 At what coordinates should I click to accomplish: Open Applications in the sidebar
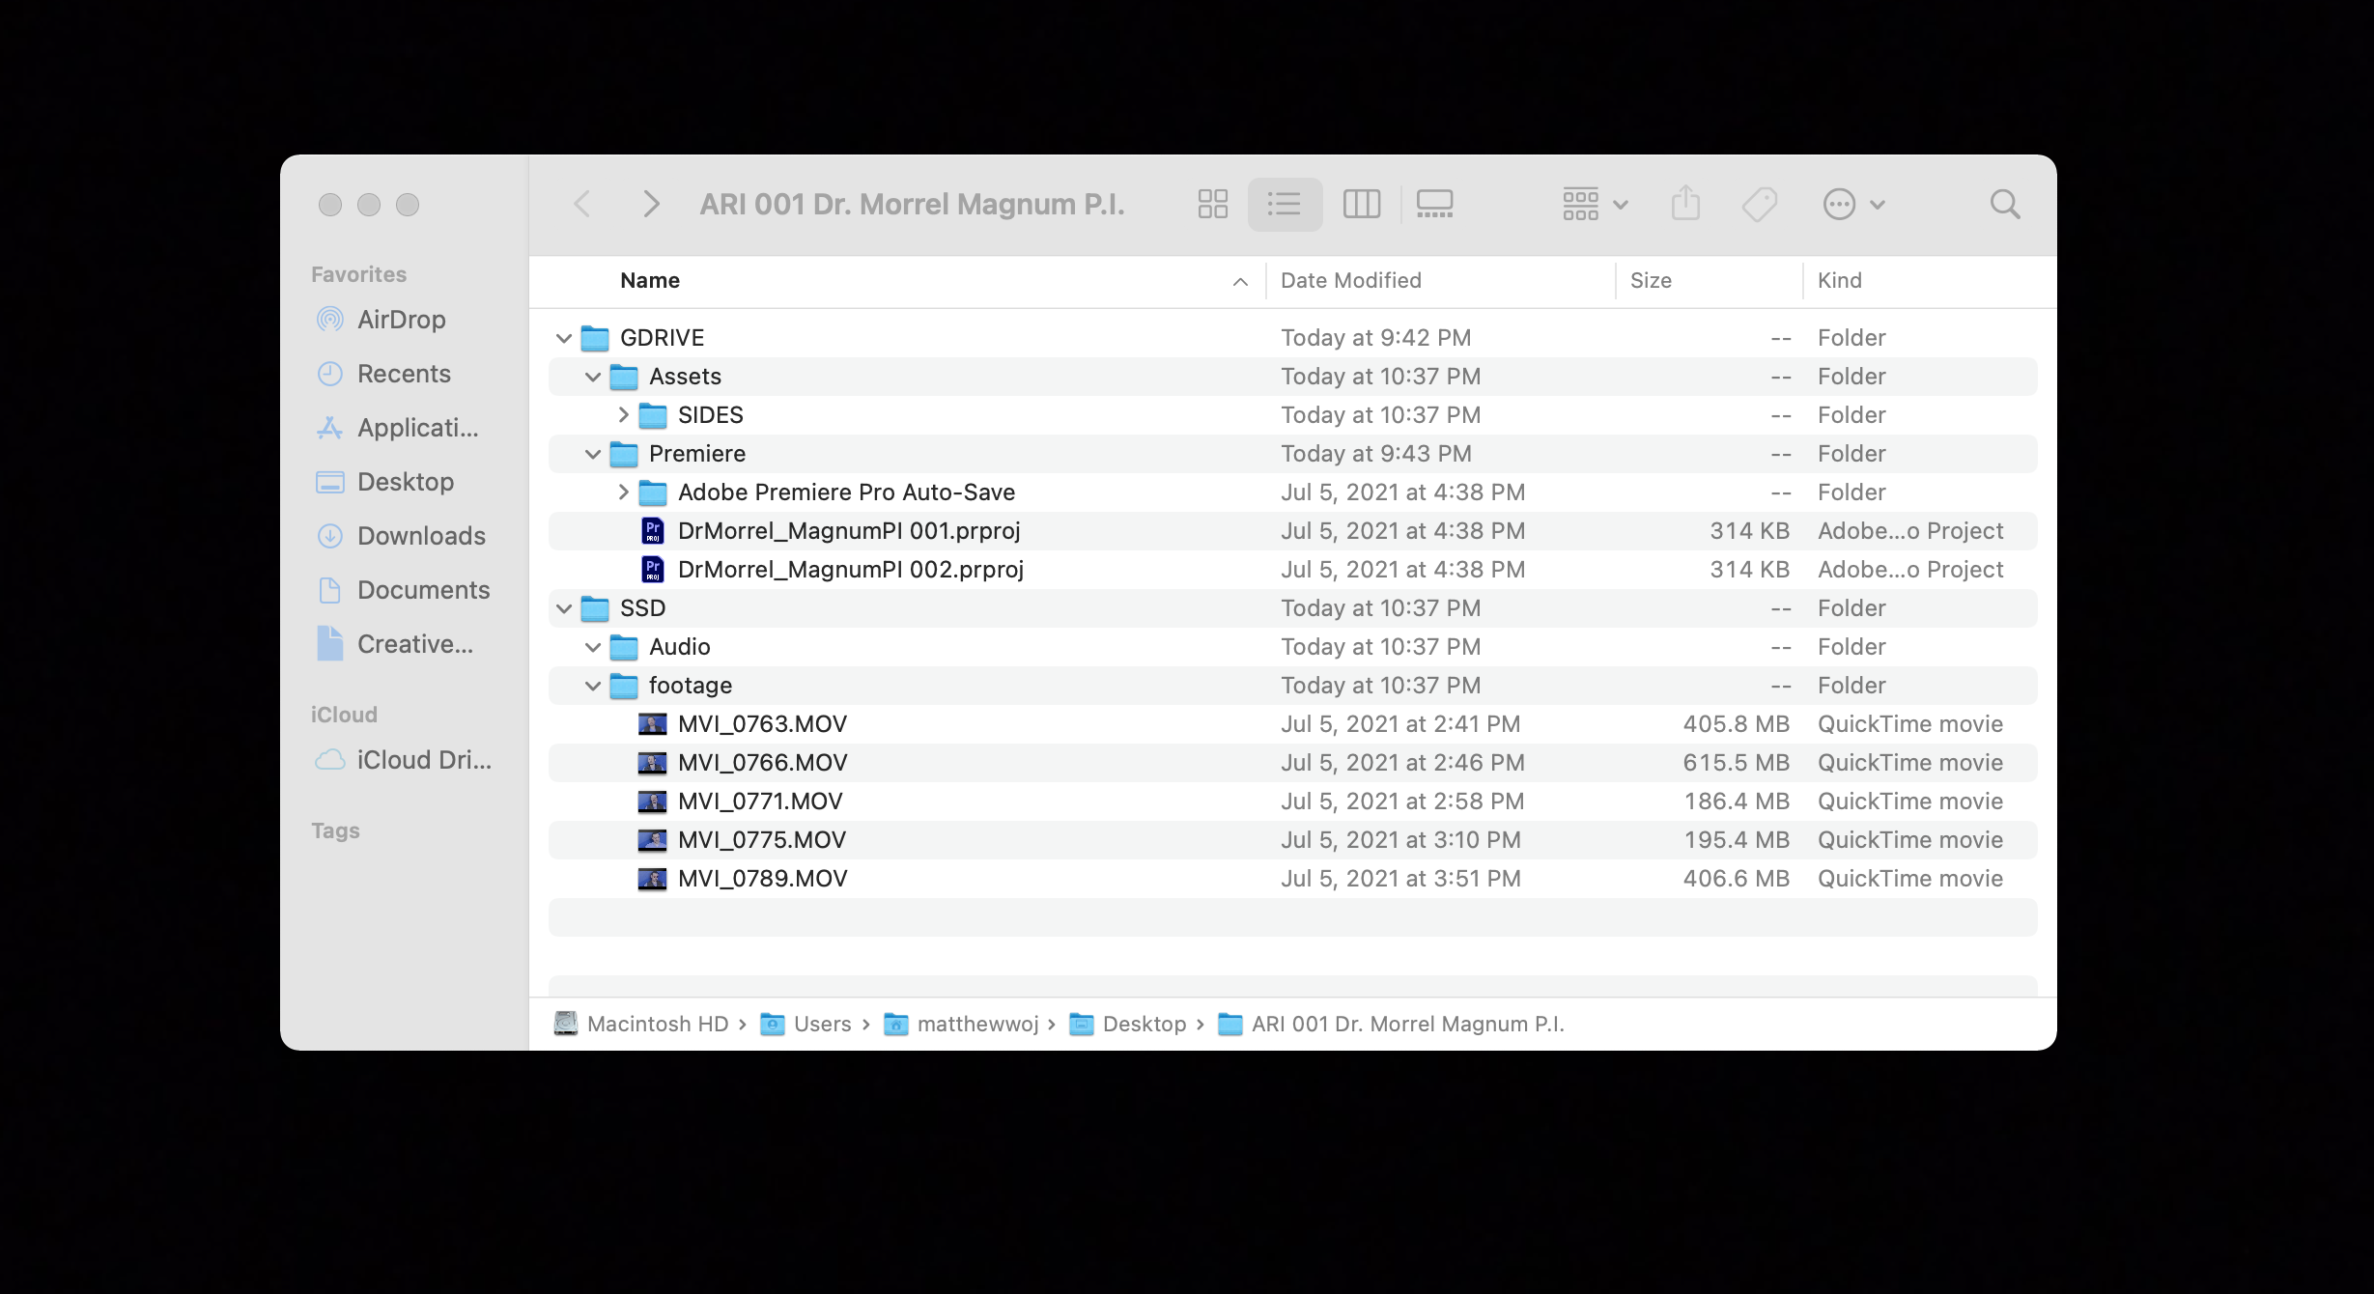[x=417, y=428]
